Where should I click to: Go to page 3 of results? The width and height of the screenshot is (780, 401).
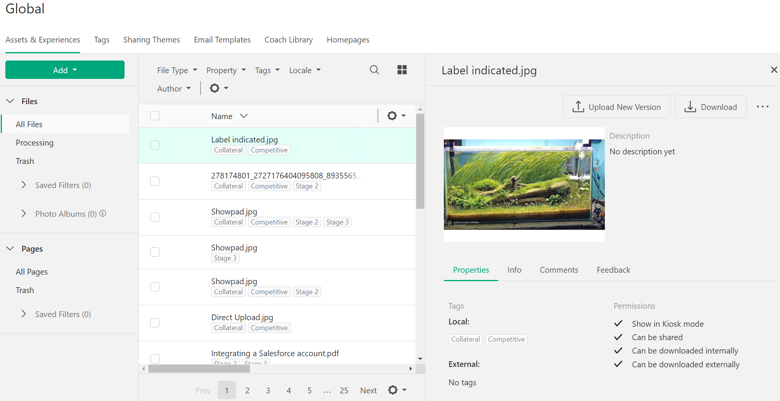click(x=268, y=390)
